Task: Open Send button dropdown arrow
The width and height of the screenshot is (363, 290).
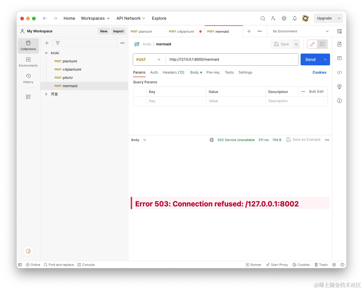Action: point(325,59)
